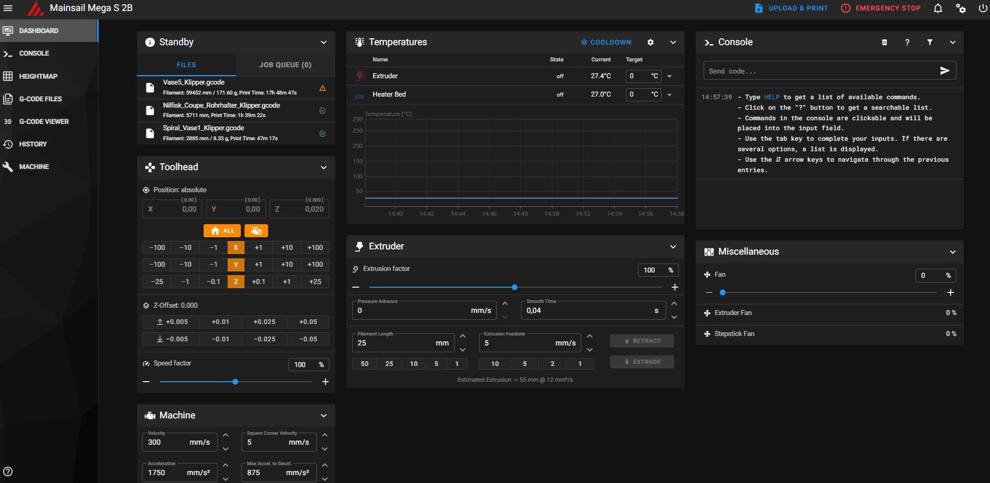
Task: Increase Velocity with up stepper arrow
Action: click(x=226, y=435)
